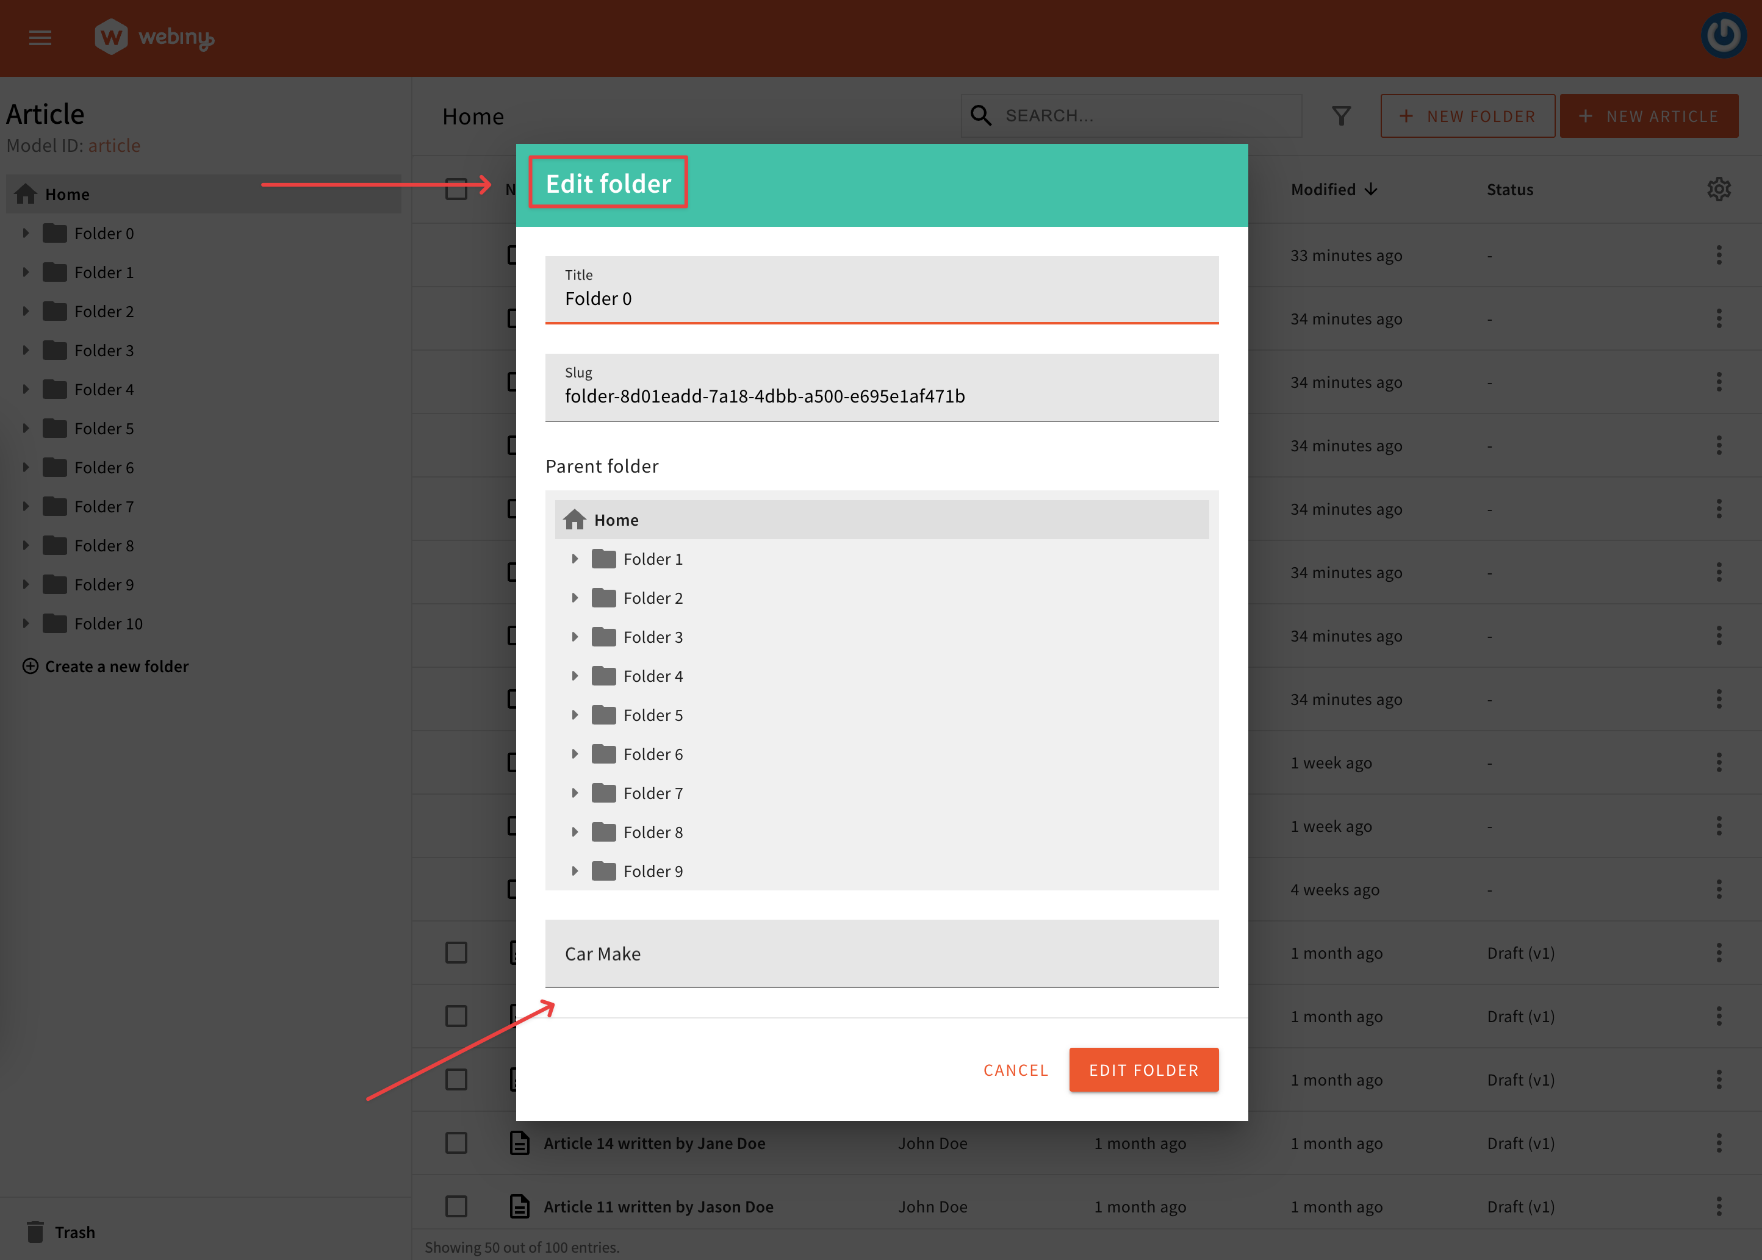Click the CANCEL button in the dialog
The width and height of the screenshot is (1762, 1260).
pyautogui.click(x=1015, y=1070)
